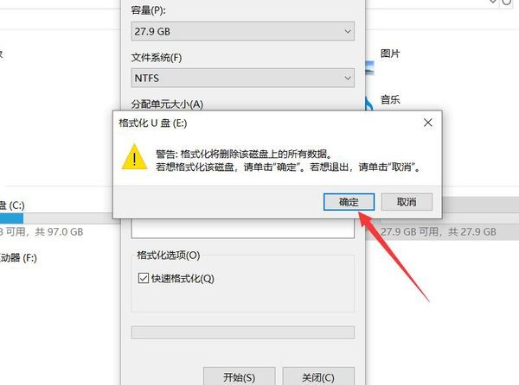Click the NTFS dropdown chevron arrow

point(347,78)
